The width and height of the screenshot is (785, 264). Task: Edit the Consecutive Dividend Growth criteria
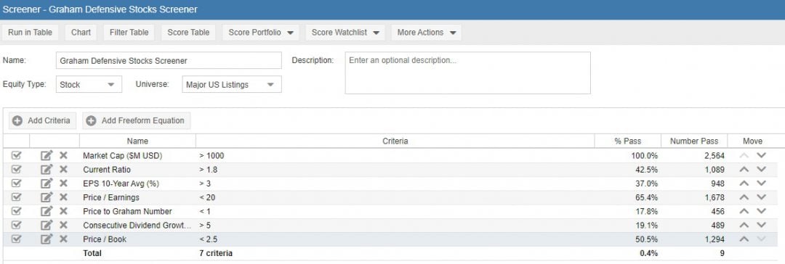[x=46, y=225]
